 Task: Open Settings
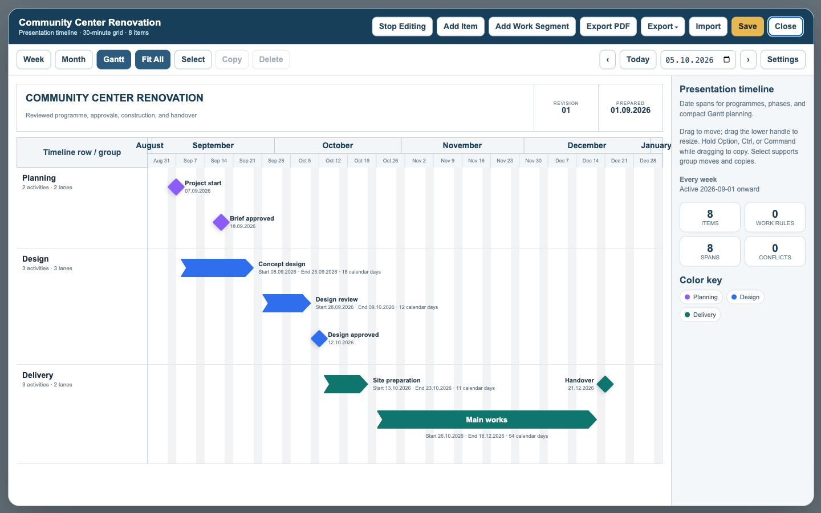pyautogui.click(x=783, y=60)
